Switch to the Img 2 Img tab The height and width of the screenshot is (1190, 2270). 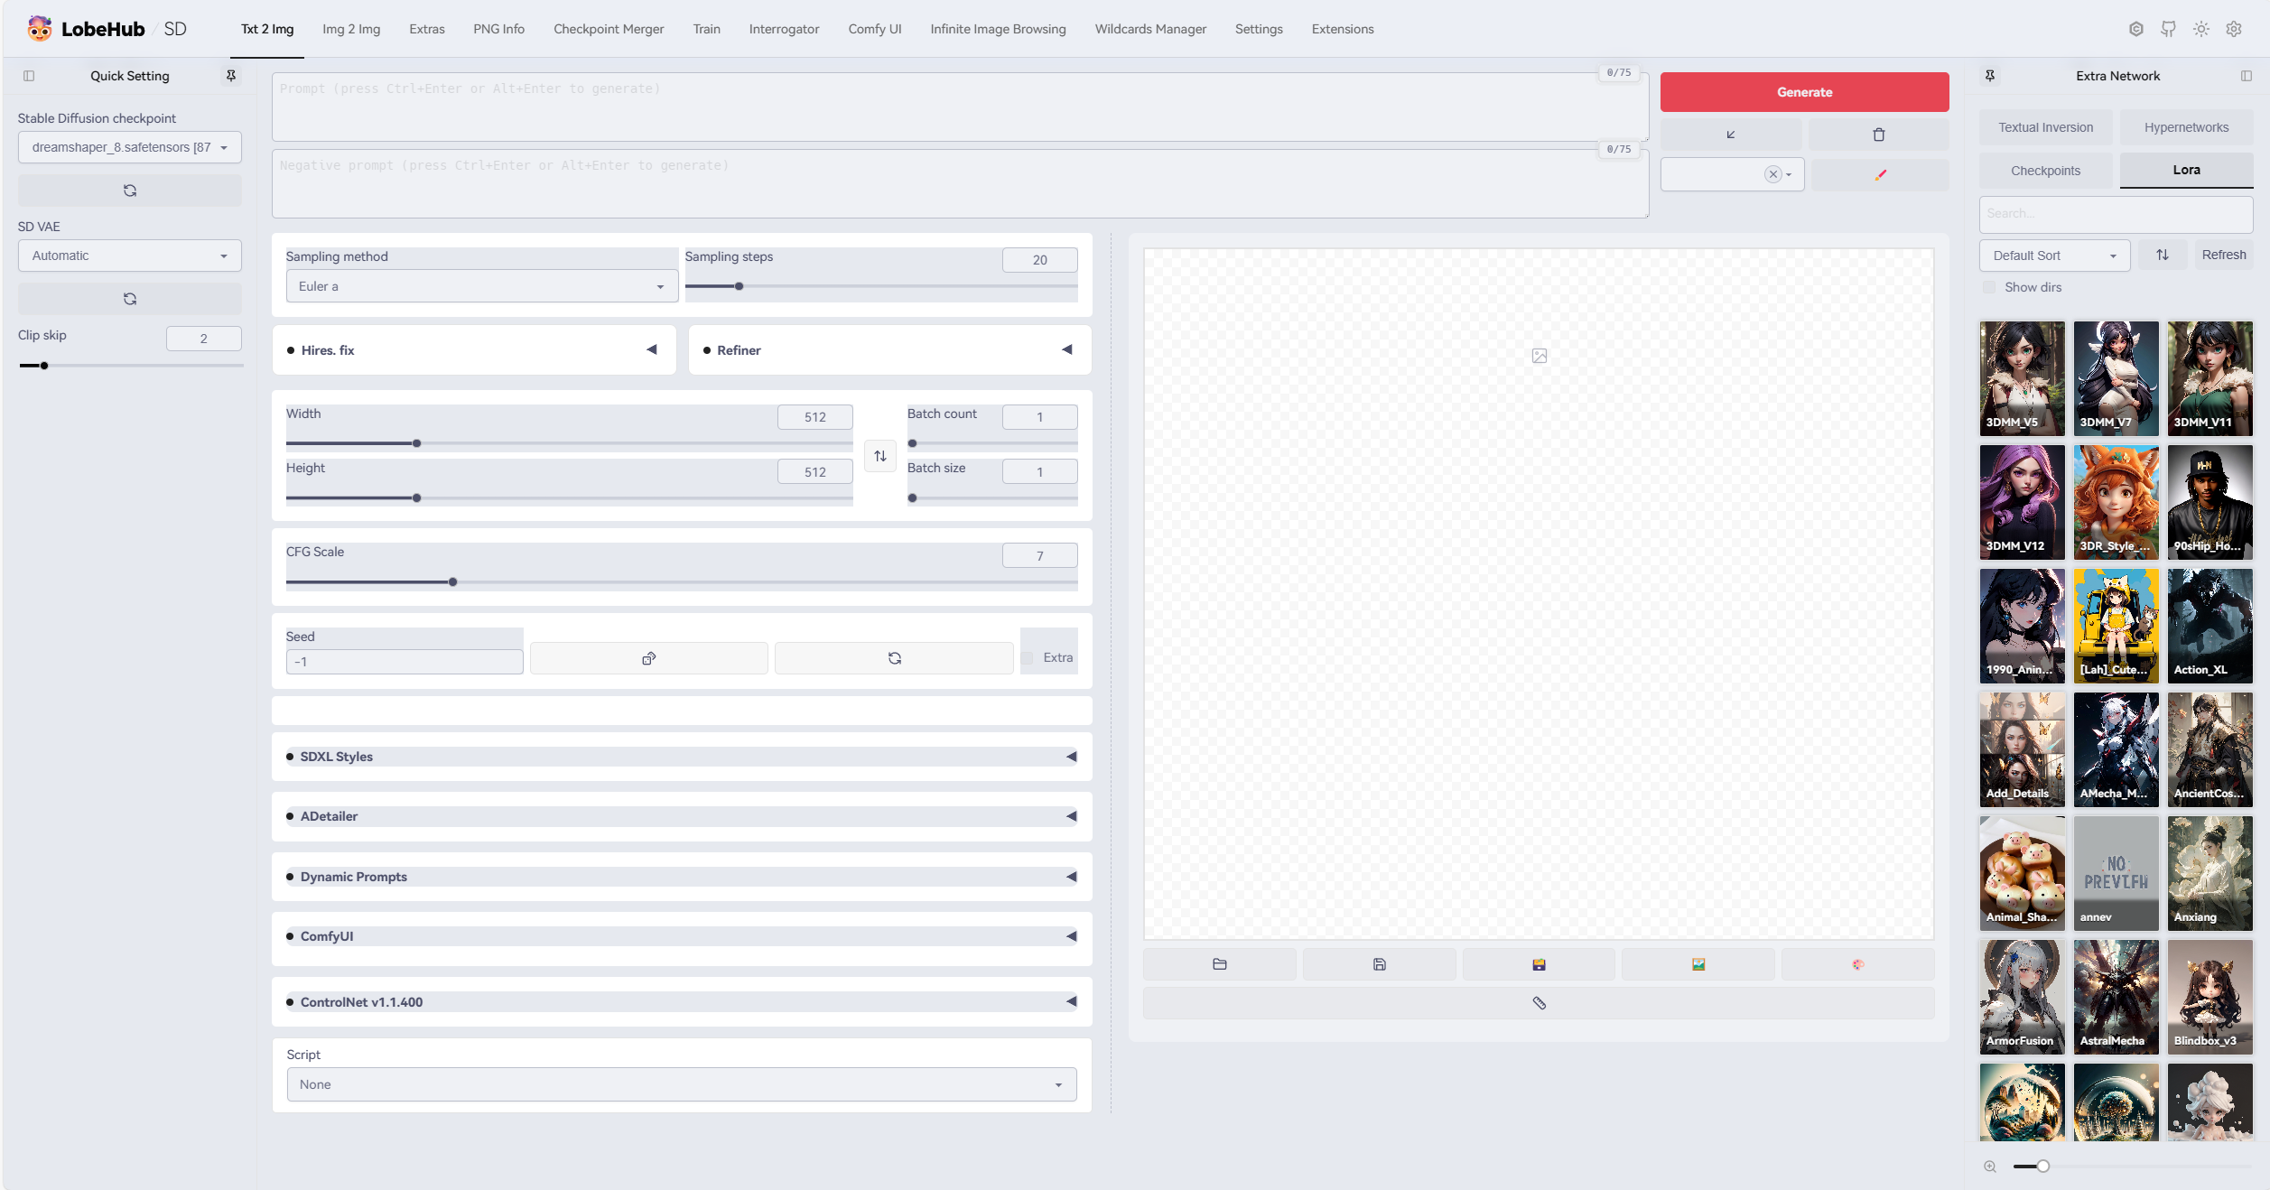[x=351, y=28]
